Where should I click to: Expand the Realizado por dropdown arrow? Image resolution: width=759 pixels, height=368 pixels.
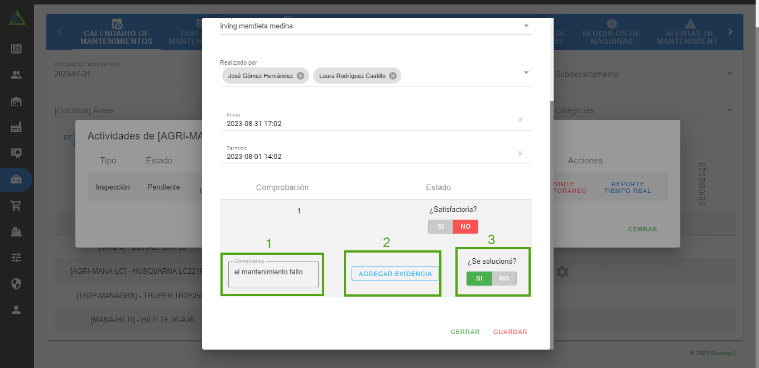click(x=526, y=72)
